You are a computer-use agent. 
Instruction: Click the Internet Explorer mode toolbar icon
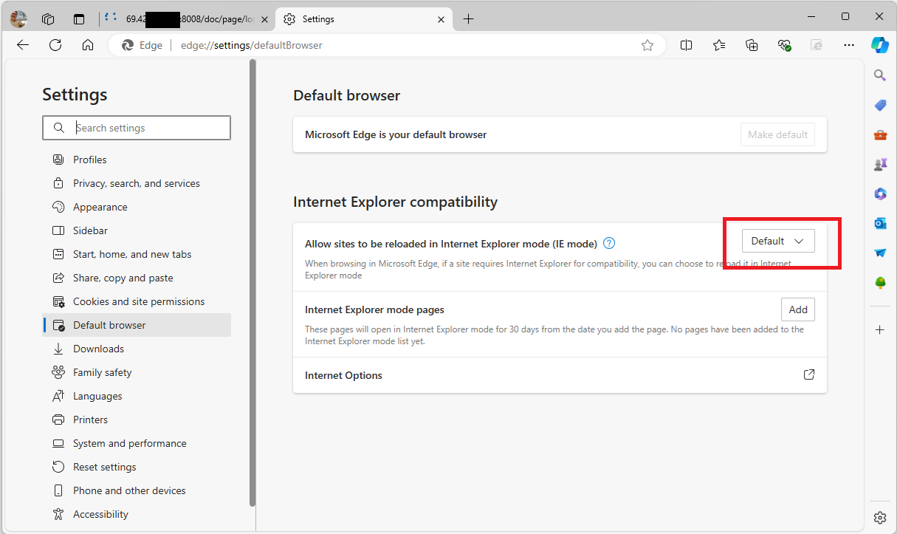[x=817, y=45]
